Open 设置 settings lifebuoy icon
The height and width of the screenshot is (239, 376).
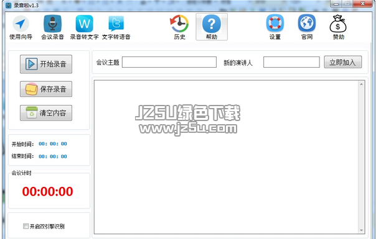point(275,27)
